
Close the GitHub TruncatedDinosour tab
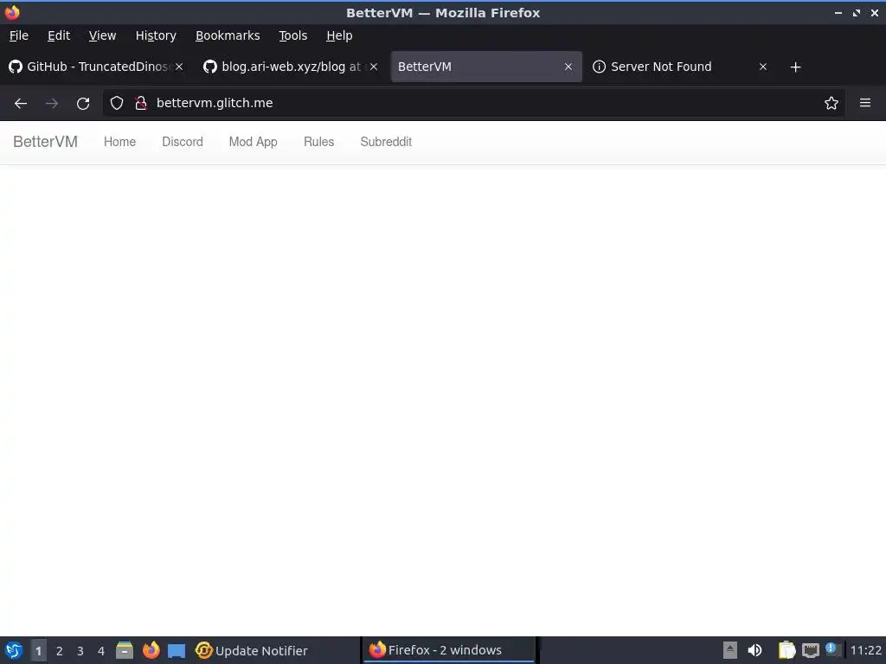(x=179, y=67)
